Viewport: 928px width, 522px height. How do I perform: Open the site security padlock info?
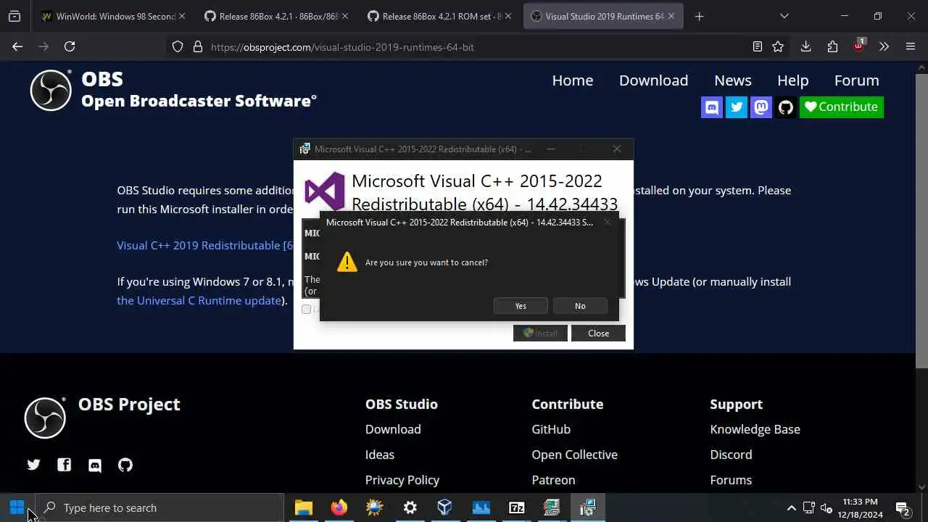point(197,46)
